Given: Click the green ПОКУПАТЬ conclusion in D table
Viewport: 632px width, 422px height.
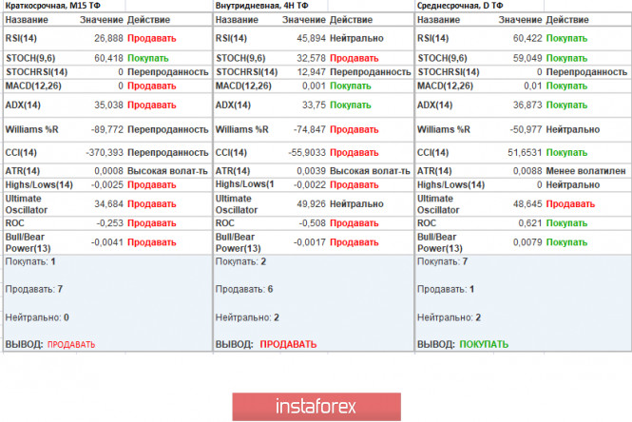Looking at the screenshot, I should pos(484,345).
